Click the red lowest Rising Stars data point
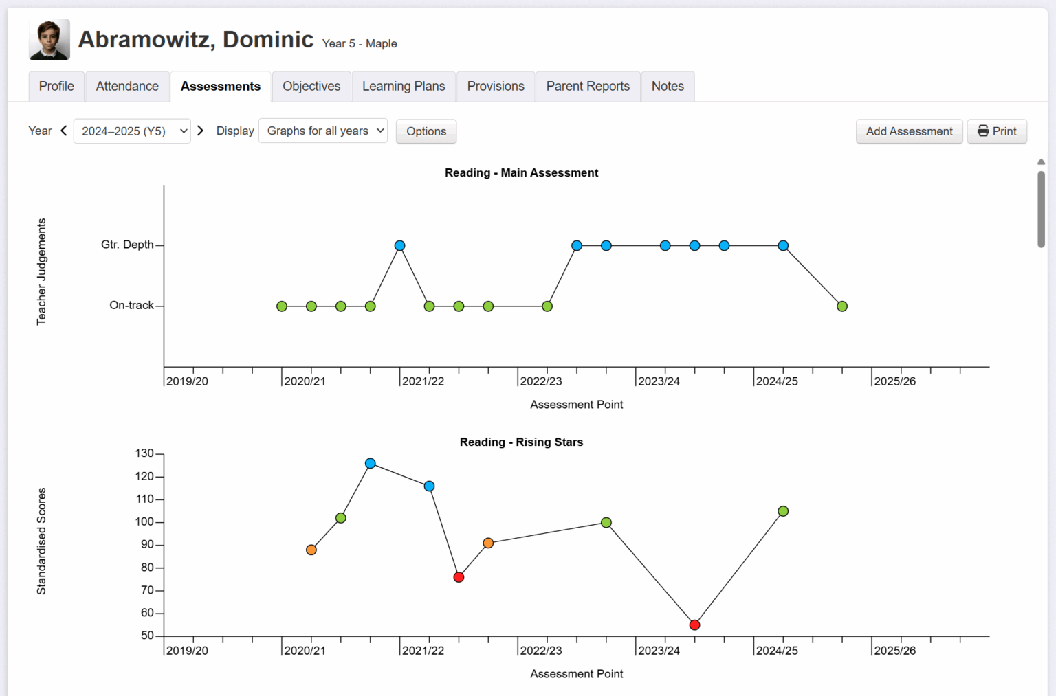Viewport: 1056px width, 696px height. pyautogui.click(x=694, y=625)
